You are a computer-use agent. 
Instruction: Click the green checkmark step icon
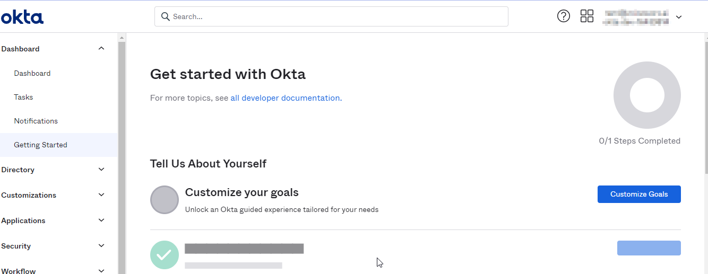tap(164, 254)
